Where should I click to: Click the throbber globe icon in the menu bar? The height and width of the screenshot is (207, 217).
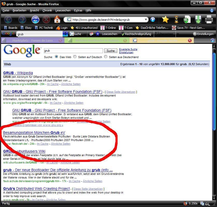[x=212, y=10]
